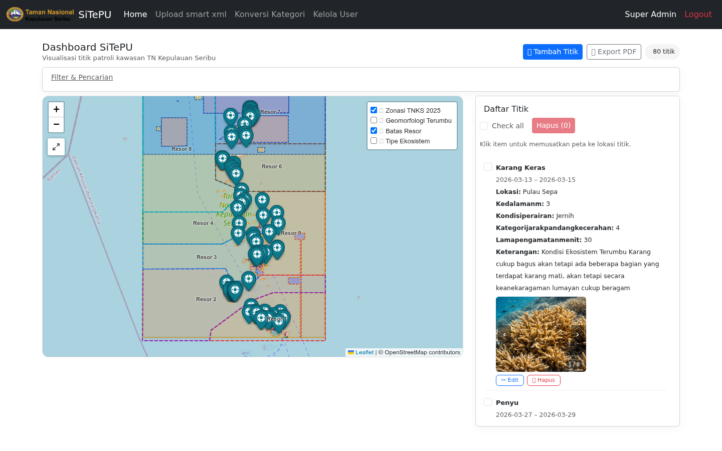The width and height of the screenshot is (722, 451).
Task: Uncheck the Zonasi TNKS 2025 layer
Action: click(x=374, y=110)
